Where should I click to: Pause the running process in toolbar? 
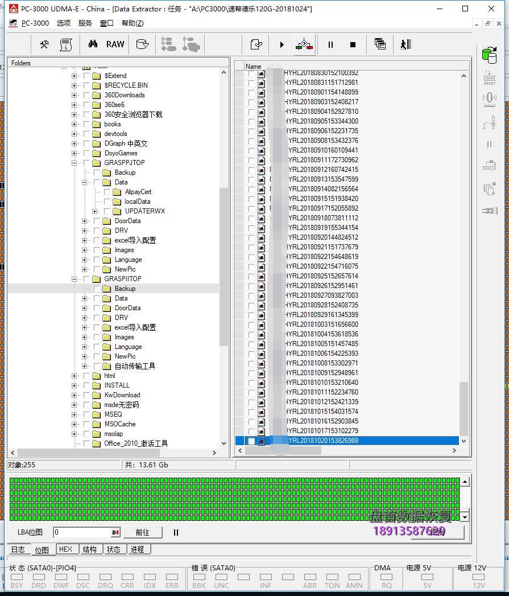[330, 45]
